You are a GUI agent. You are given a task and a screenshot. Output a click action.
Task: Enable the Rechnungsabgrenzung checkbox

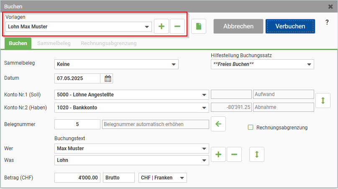point(251,128)
